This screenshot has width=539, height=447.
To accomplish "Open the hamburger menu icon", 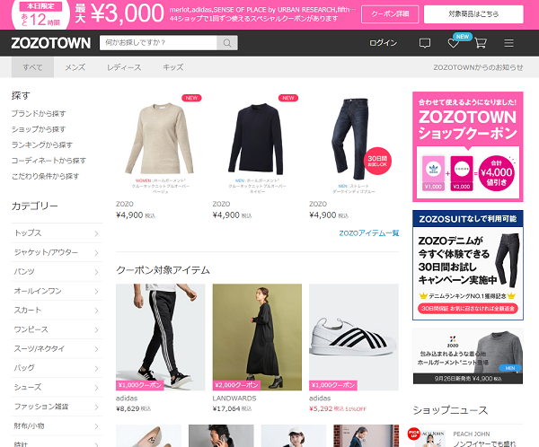I will (508, 43).
